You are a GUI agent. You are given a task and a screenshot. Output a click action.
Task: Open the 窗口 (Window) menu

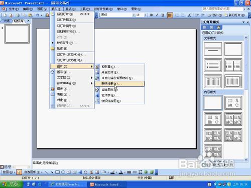122,9
